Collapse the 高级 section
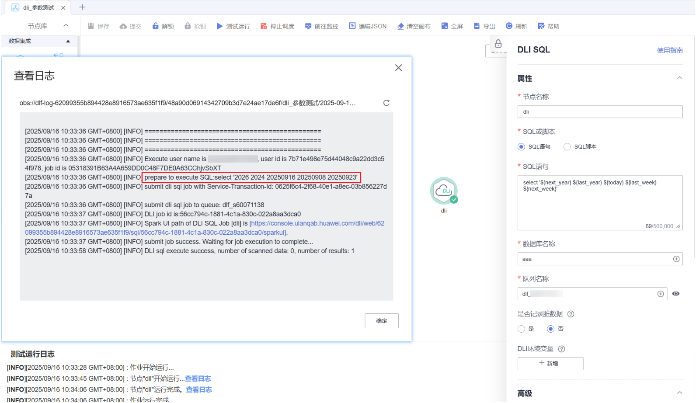 click(679, 393)
